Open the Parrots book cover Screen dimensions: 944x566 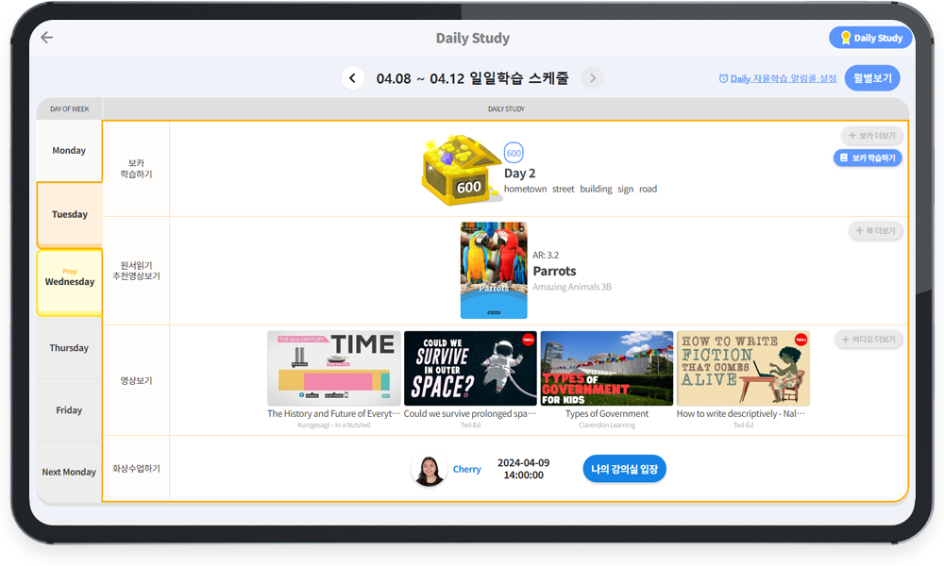coord(494,271)
